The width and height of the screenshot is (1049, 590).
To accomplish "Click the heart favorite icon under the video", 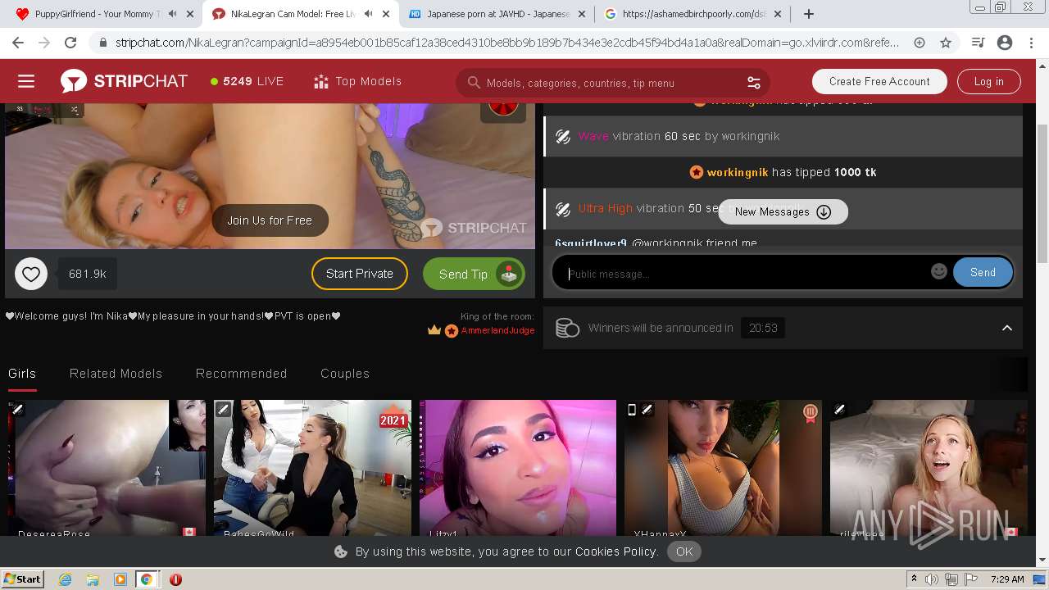I will (x=31, y=274).
